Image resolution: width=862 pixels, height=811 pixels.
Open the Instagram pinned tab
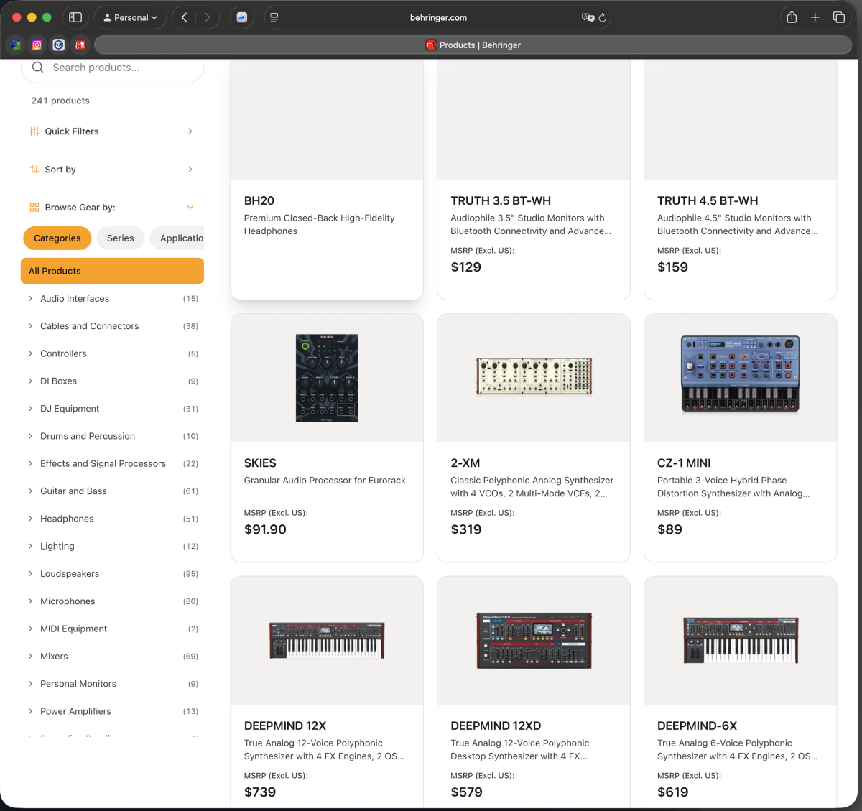[x=37, y=45]
